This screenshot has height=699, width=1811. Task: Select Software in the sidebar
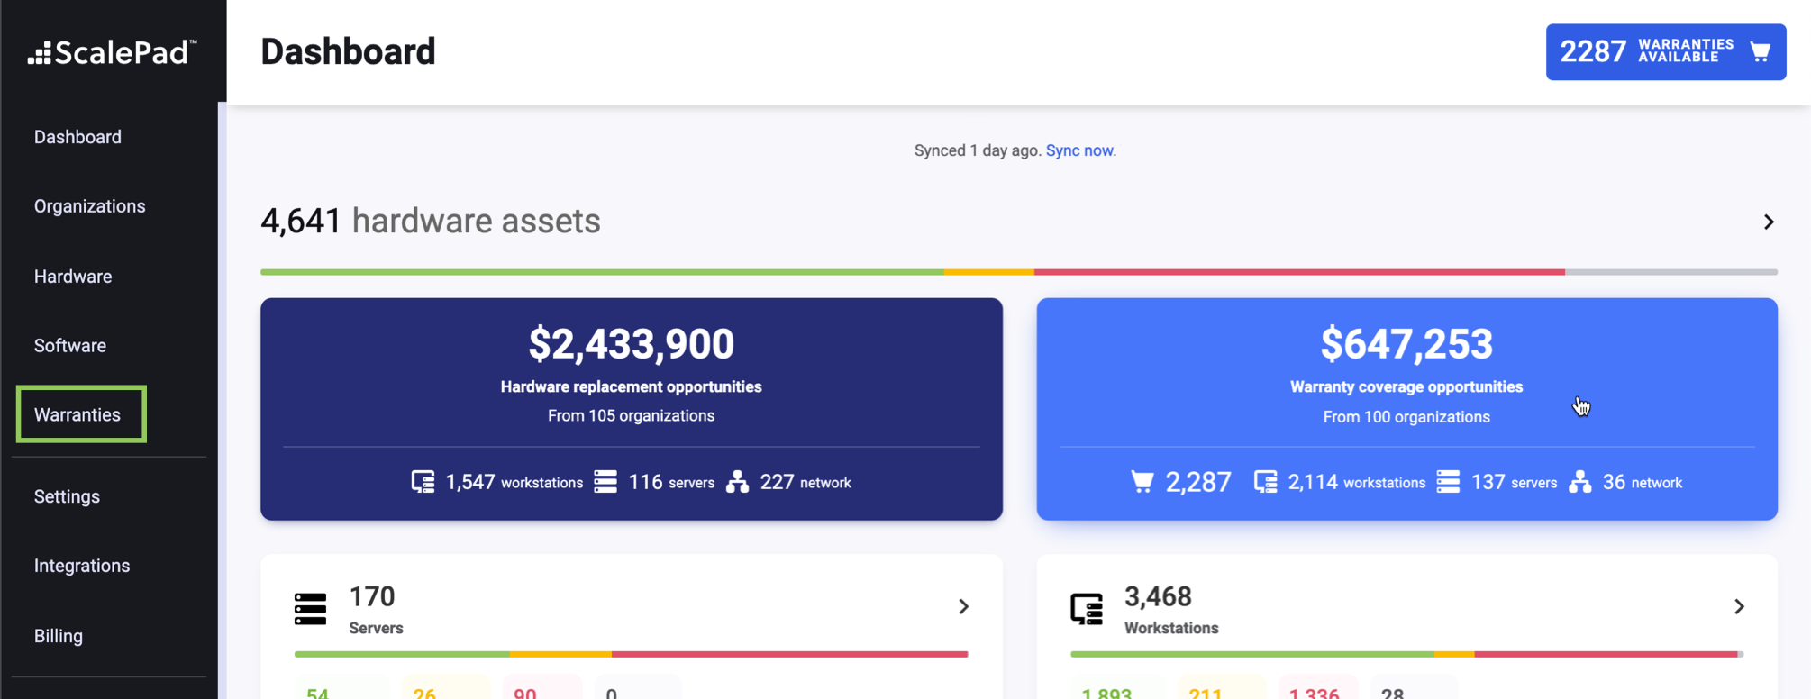pos(70,346)
